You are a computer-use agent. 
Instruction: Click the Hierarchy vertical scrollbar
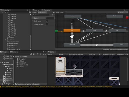point(30,41)
